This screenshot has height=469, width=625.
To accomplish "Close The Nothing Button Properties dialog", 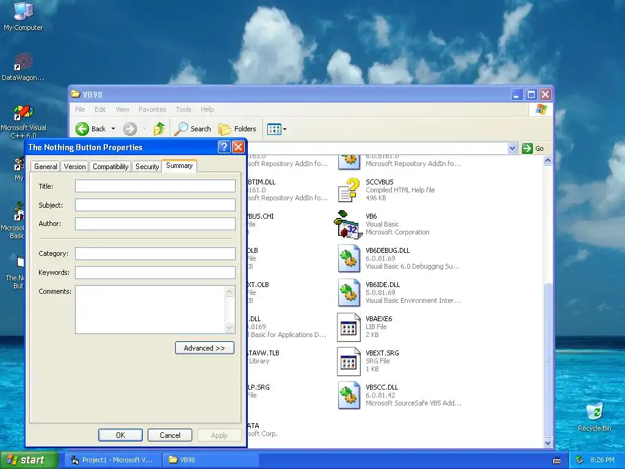I will (239, 147).
